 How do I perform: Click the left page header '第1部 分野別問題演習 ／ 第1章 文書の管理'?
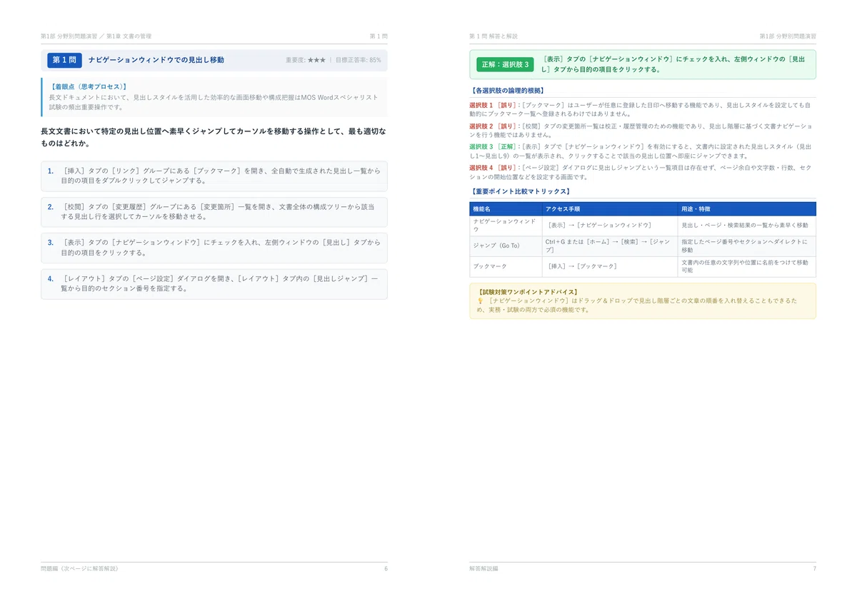click(x=96, y=36)
